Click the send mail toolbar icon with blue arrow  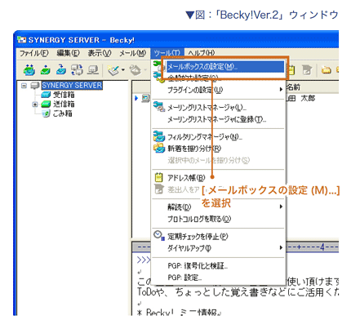point(61,70)
